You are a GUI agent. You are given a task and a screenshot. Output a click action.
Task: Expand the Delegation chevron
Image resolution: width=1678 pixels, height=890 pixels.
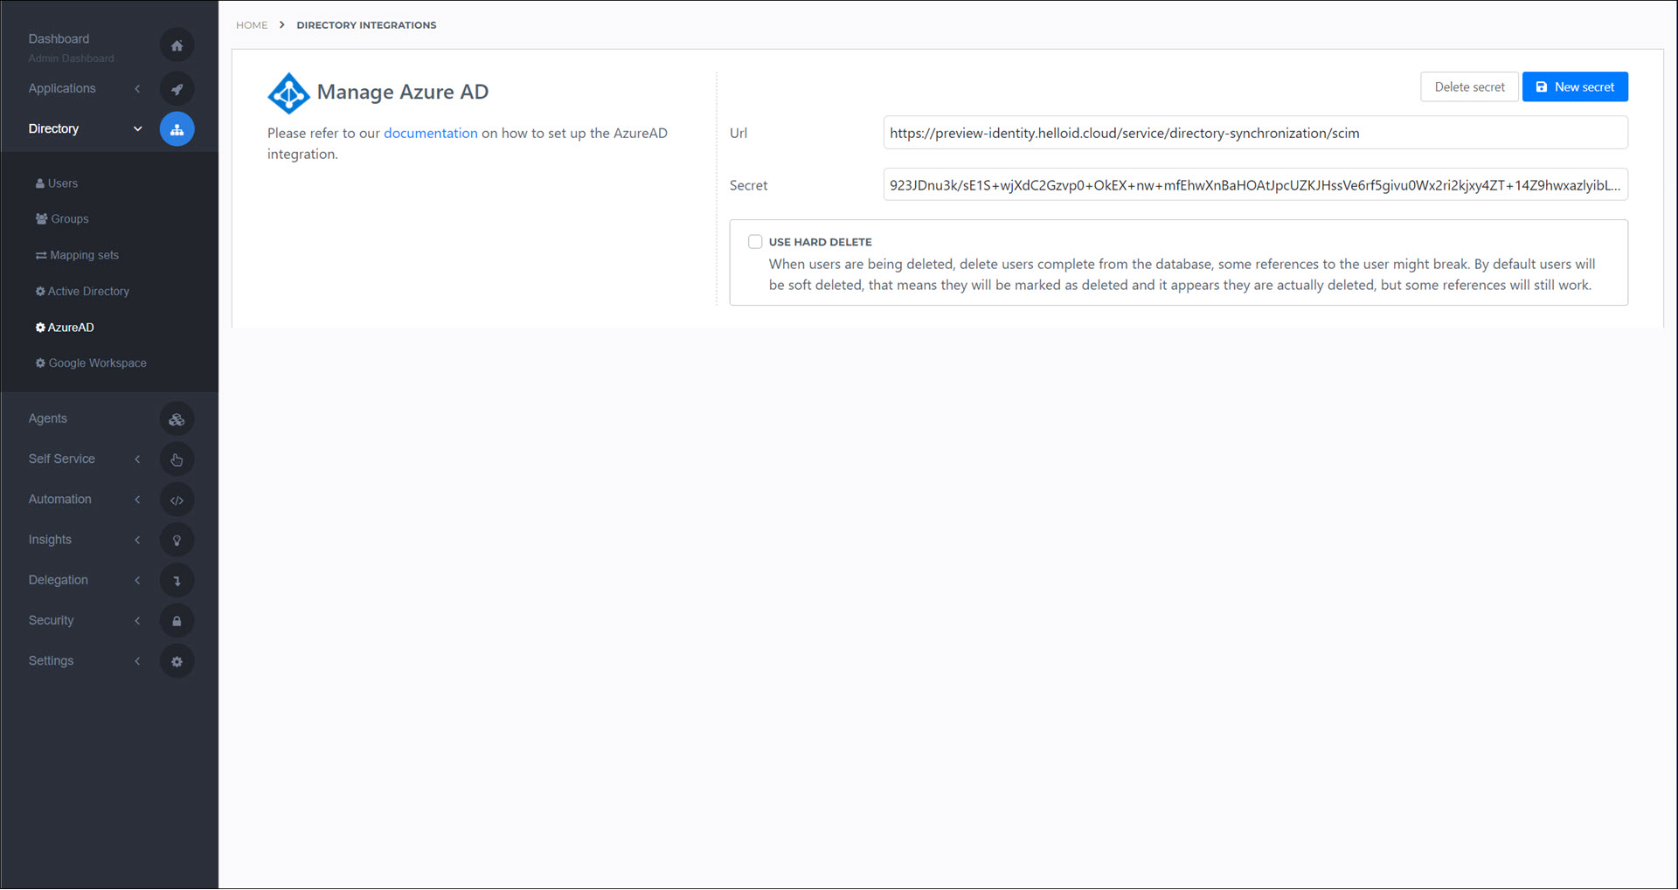(137, 580)
